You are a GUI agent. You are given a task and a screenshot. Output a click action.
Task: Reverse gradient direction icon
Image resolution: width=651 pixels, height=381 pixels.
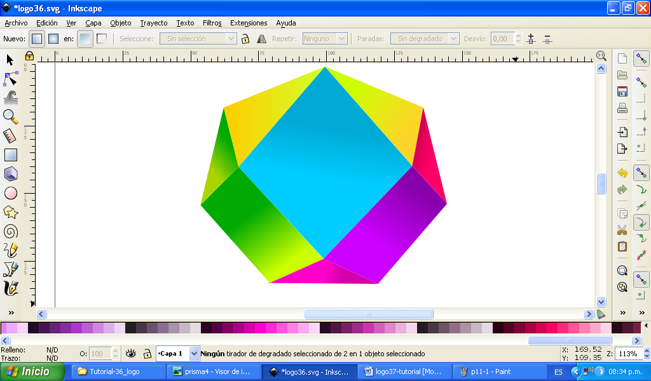pos(261,39)
